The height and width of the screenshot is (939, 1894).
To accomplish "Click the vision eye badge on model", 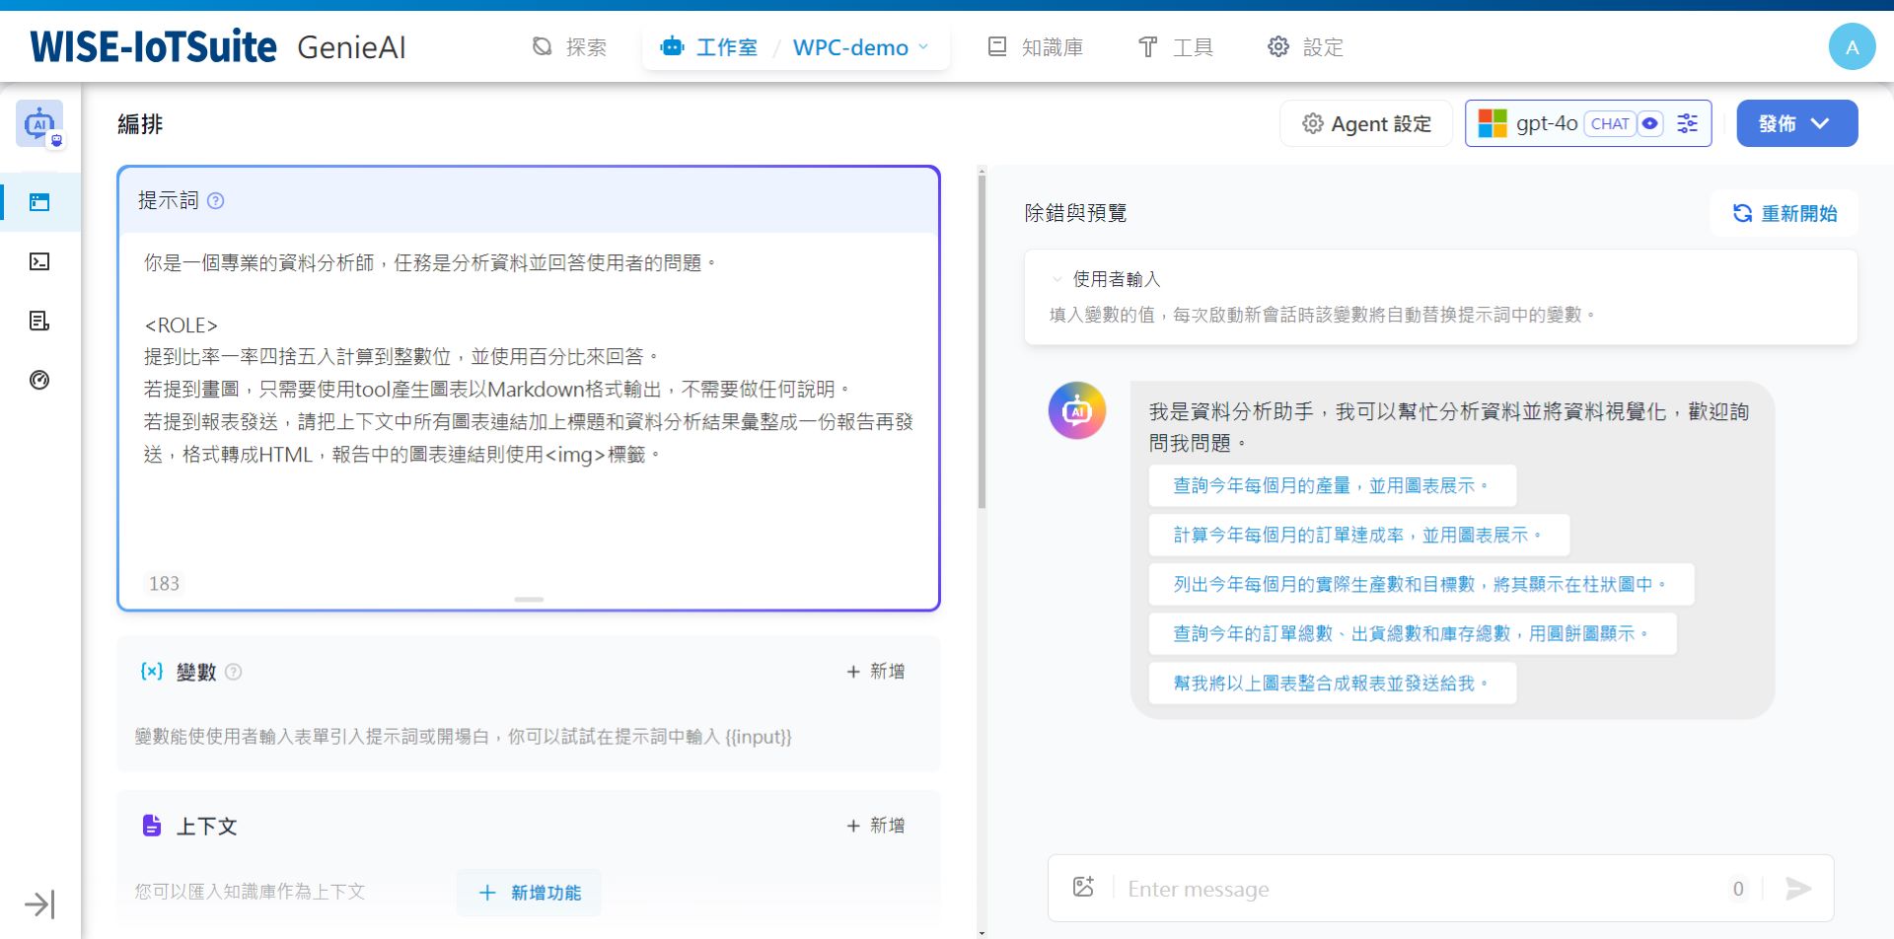I will pyautogui.click(x=1649, y=123).
